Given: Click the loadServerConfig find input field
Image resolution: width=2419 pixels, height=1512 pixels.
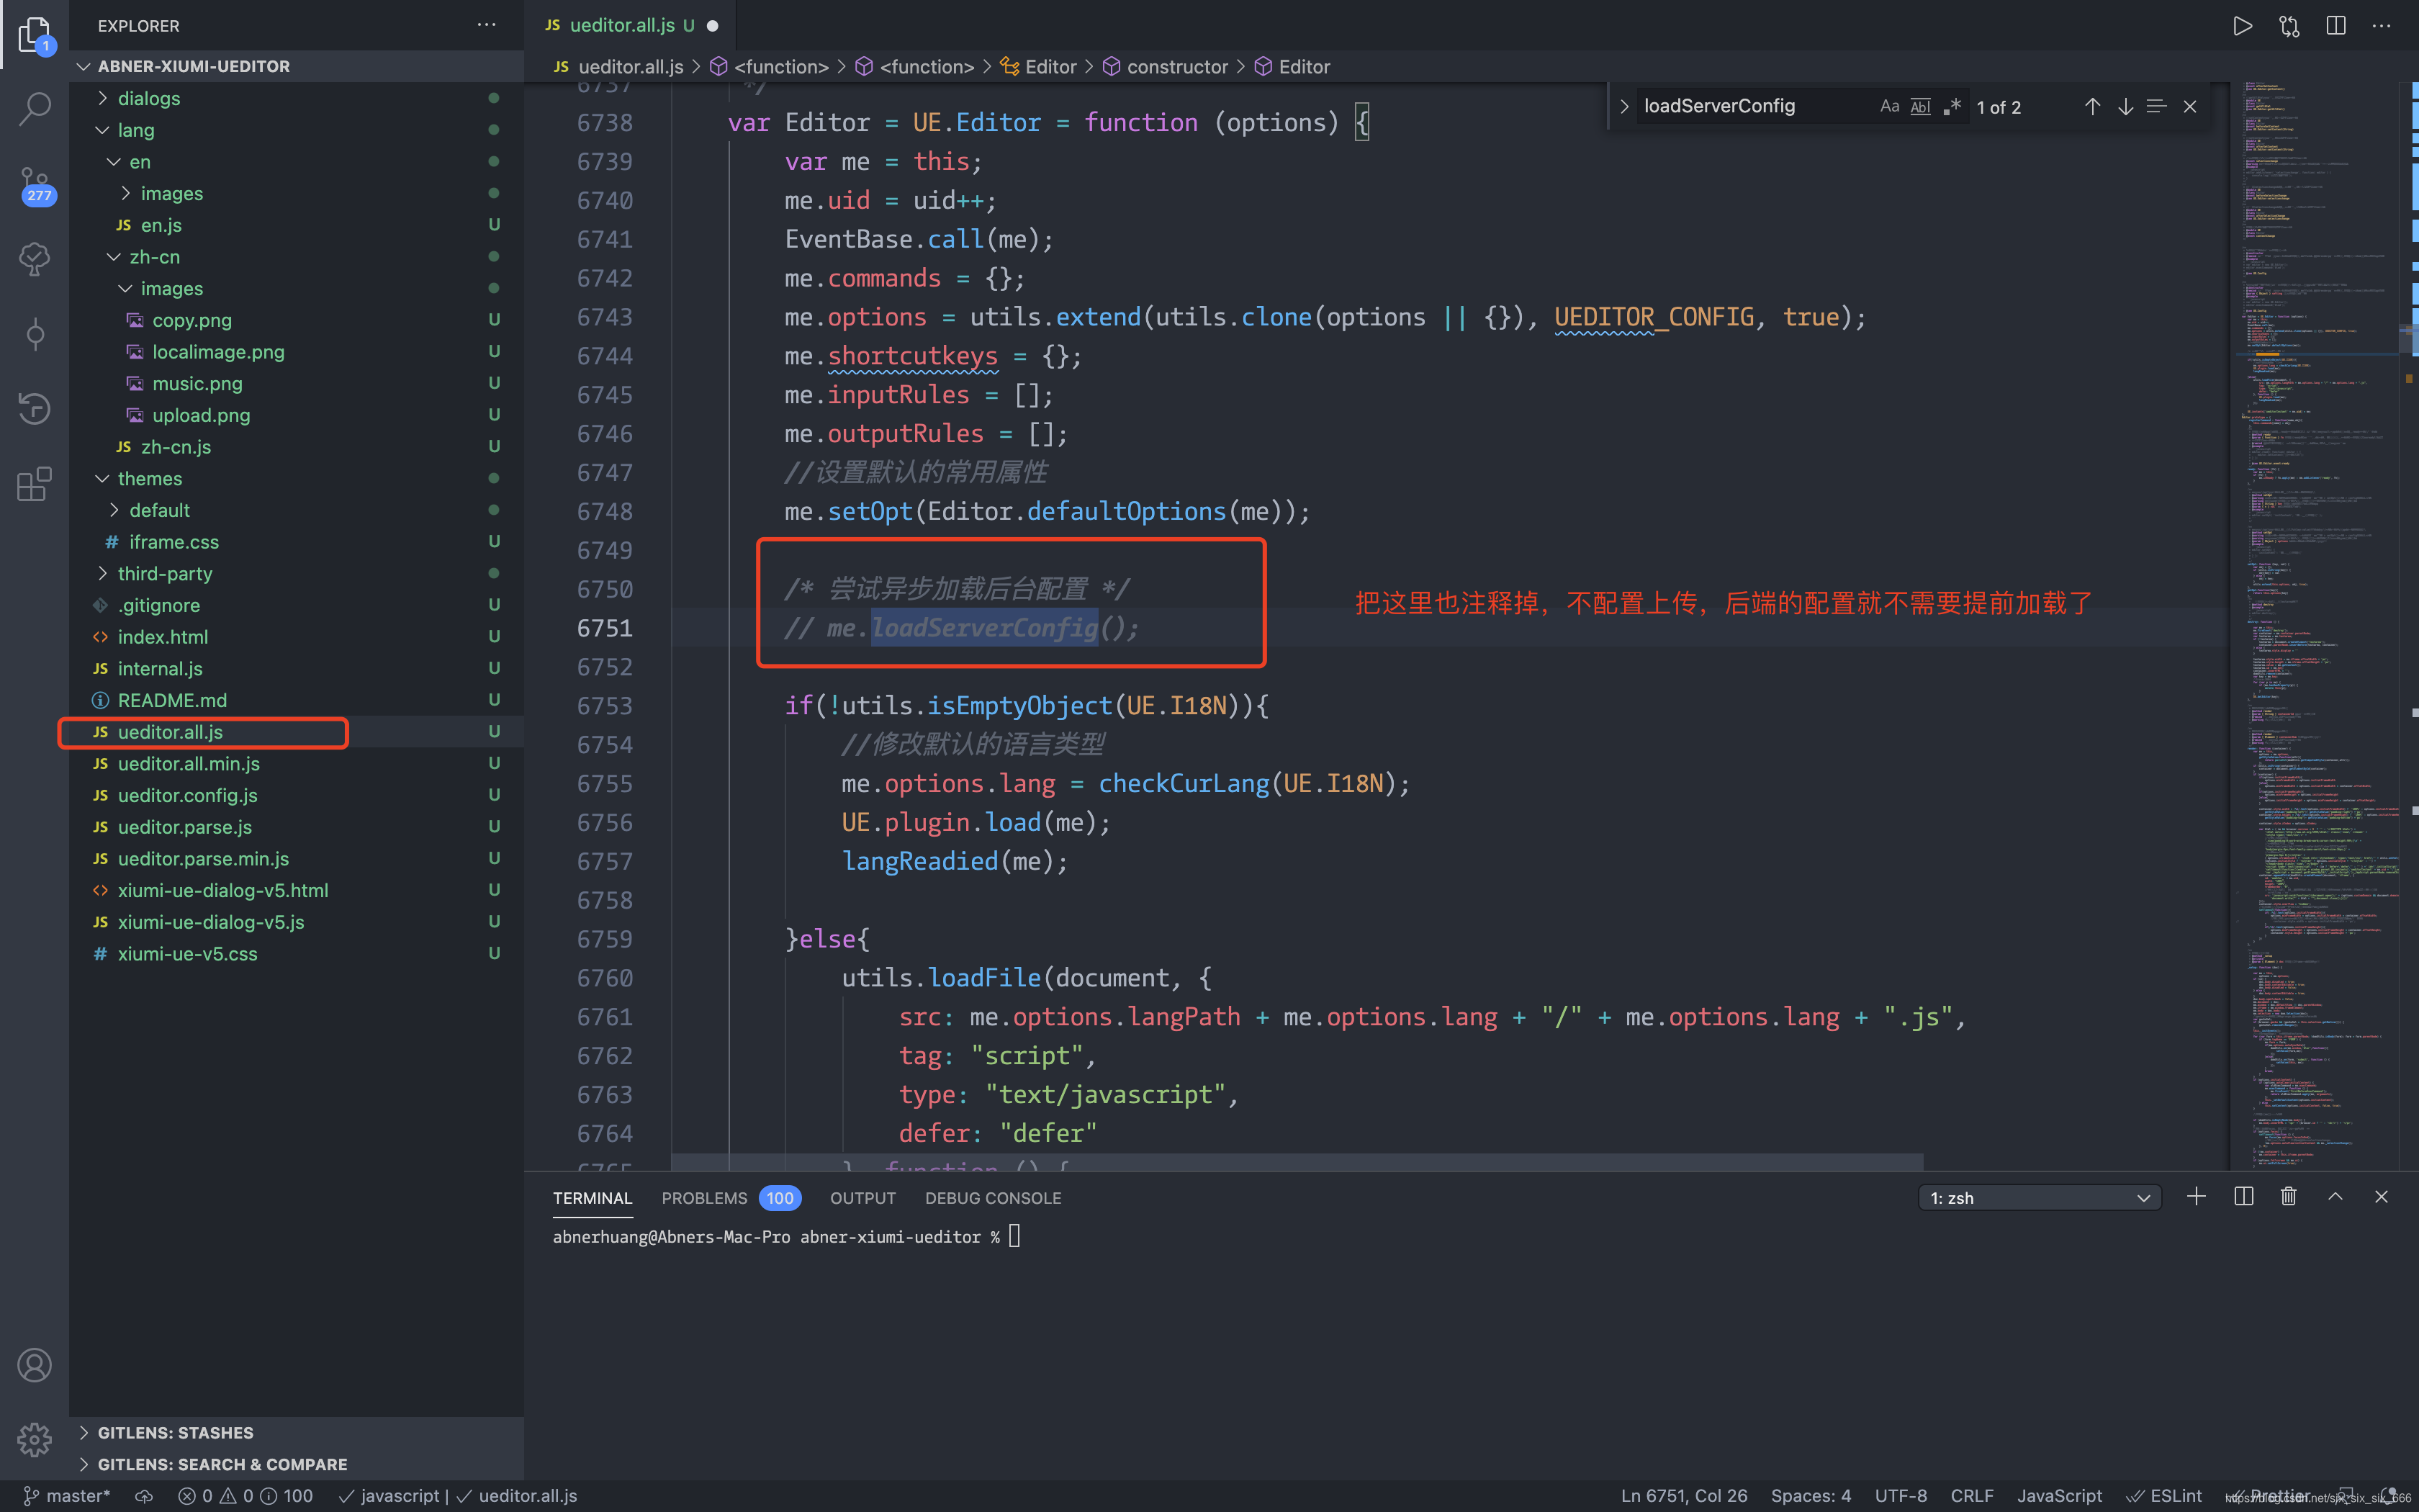Looking at the screenshot, I should point(1749,106).
